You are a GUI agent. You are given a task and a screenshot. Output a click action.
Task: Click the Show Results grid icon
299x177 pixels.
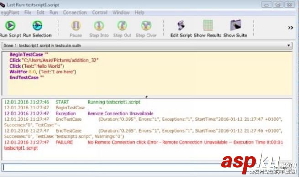pyautogui.click(x=208, y=25)
